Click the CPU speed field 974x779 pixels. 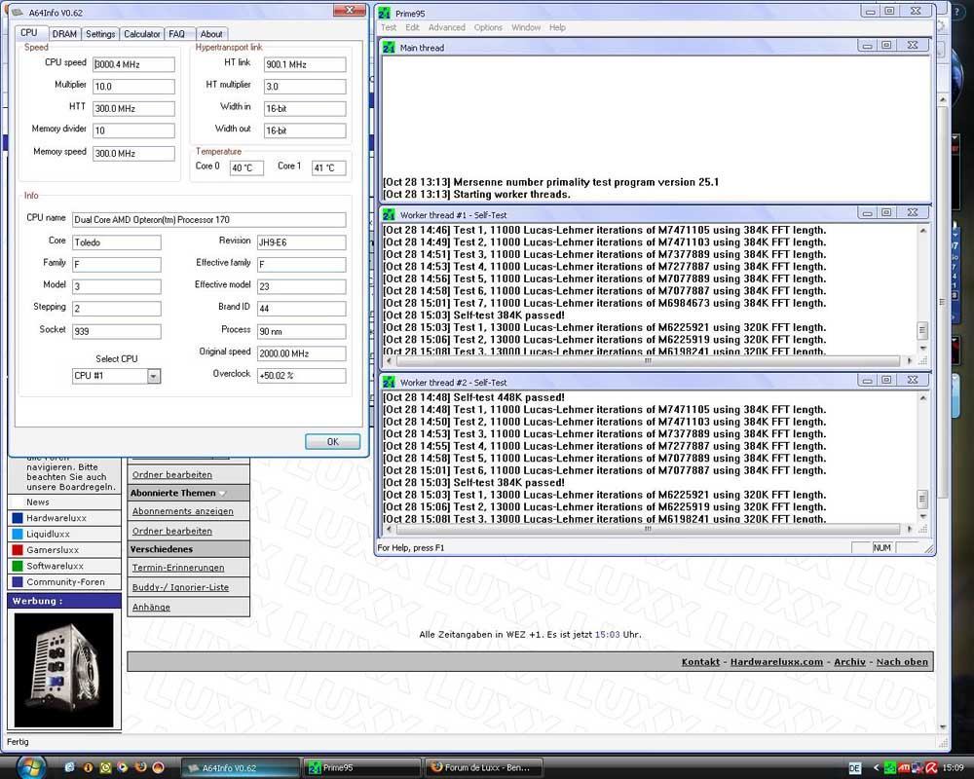(x=133, y=64)
